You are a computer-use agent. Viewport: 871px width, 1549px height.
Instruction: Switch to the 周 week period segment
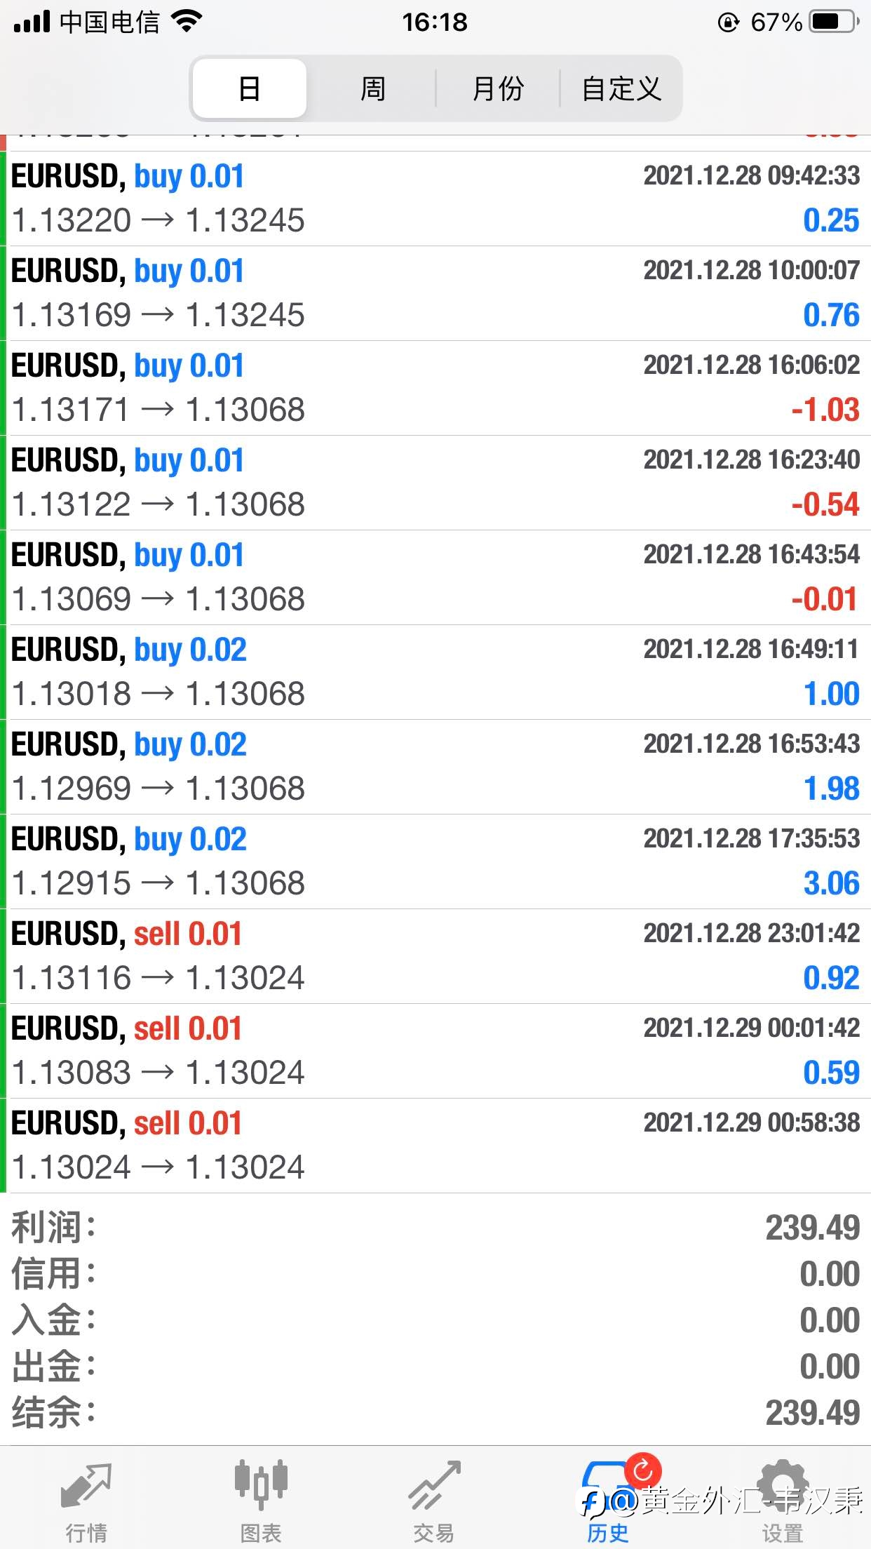pyautogui.click(x=372, y=88)
